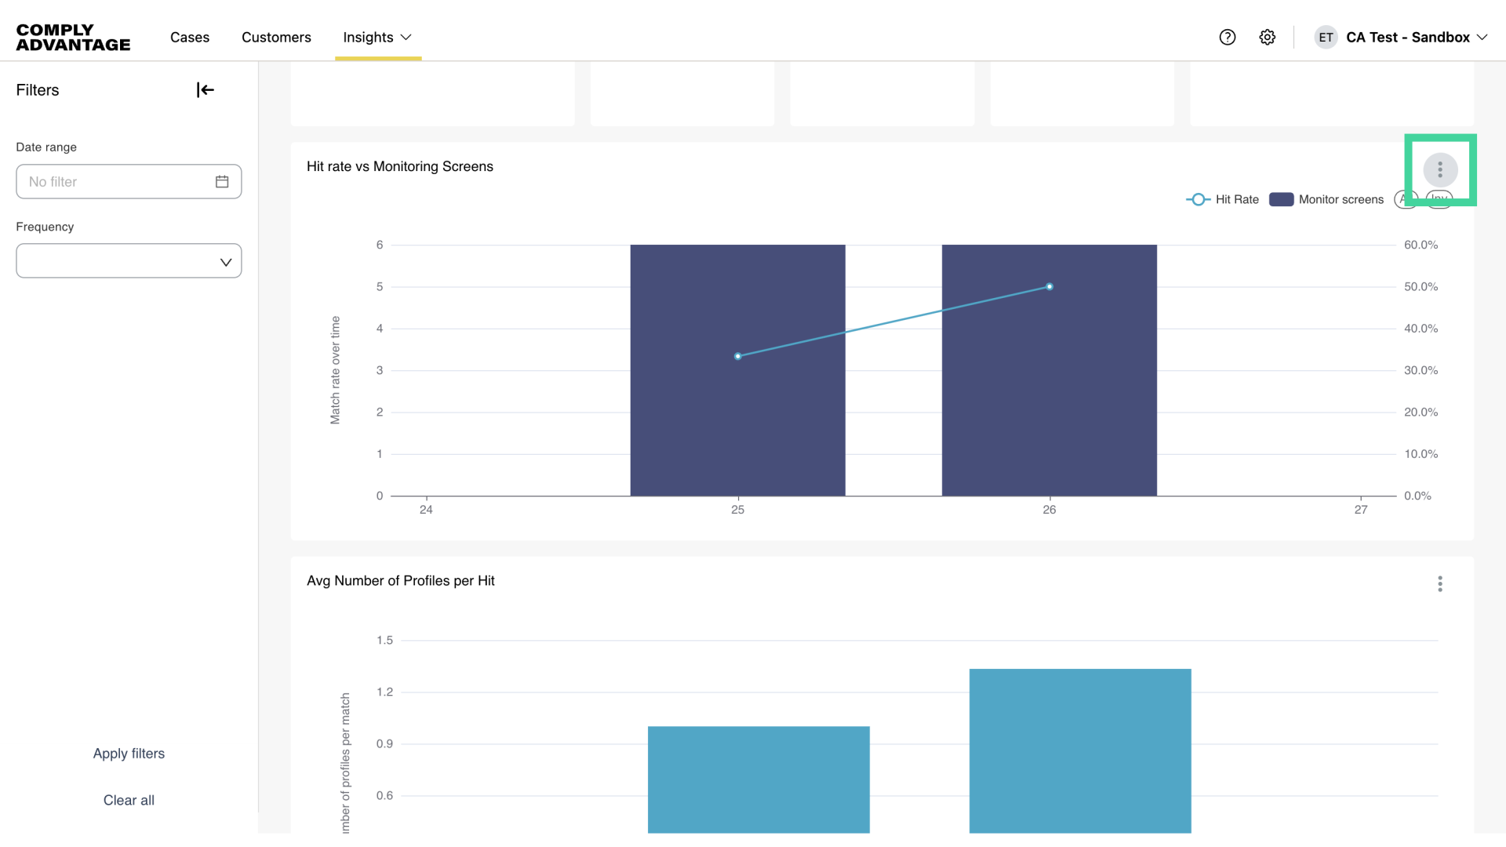The height and width of the screenshot is (847, 1506).
Task: Expand the Insights navigation menu
Action: (x=378, y=37)
